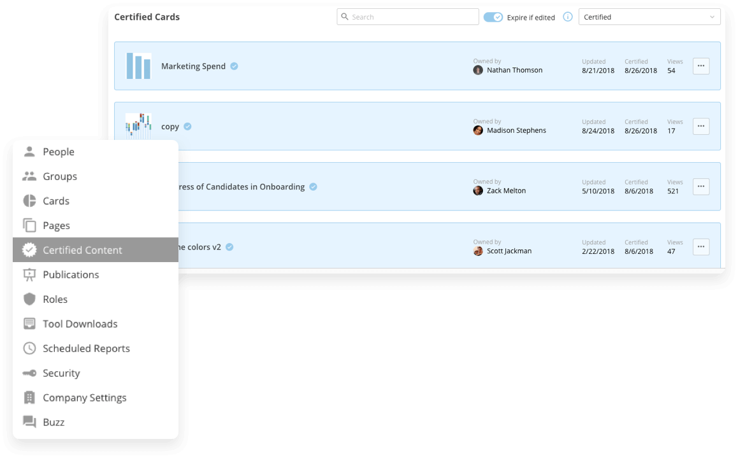Click the Pages icon in the sidebar

pos(29,225)
